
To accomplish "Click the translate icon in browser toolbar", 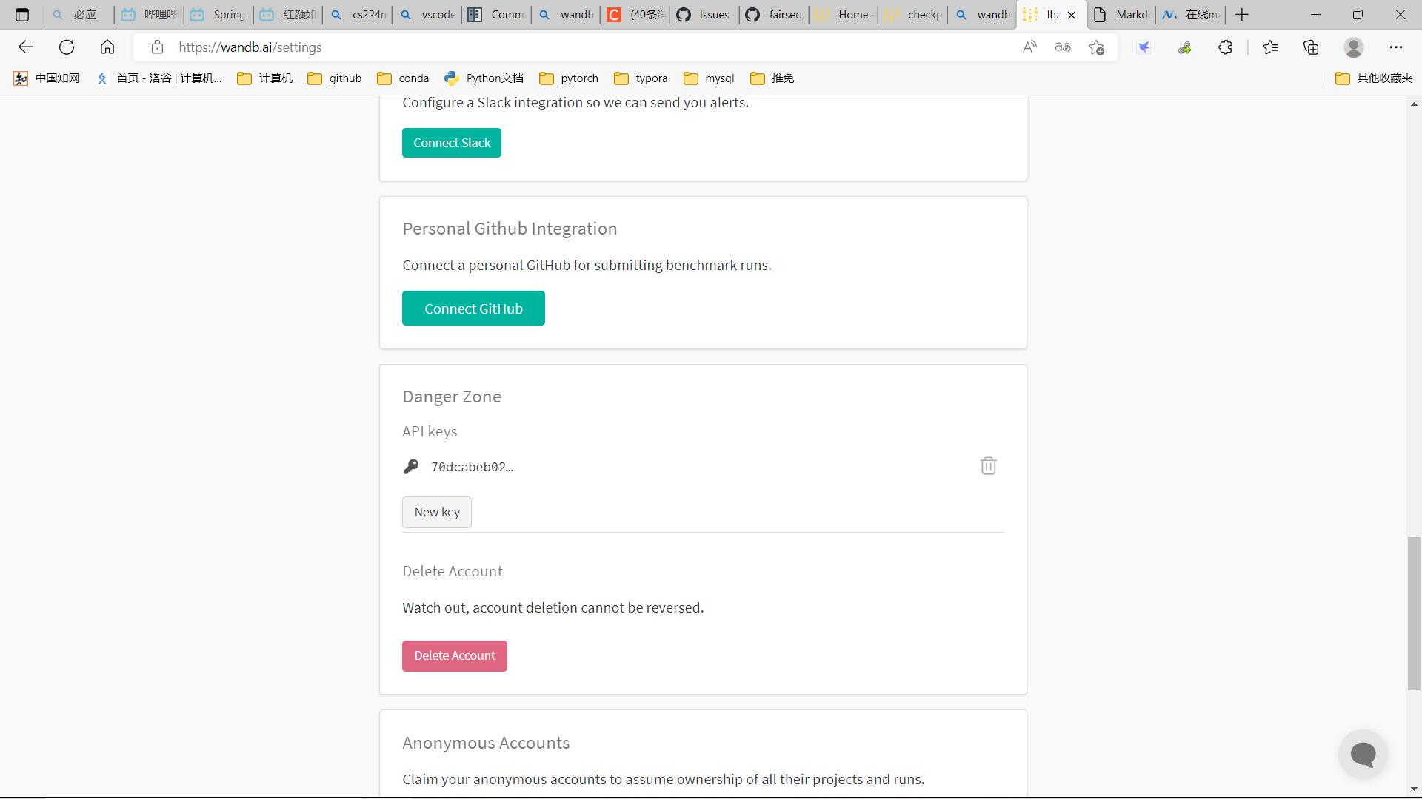I will [1064, 47].
